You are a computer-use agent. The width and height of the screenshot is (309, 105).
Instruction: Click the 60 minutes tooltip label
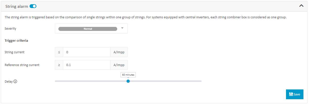[x=128, y=75]
